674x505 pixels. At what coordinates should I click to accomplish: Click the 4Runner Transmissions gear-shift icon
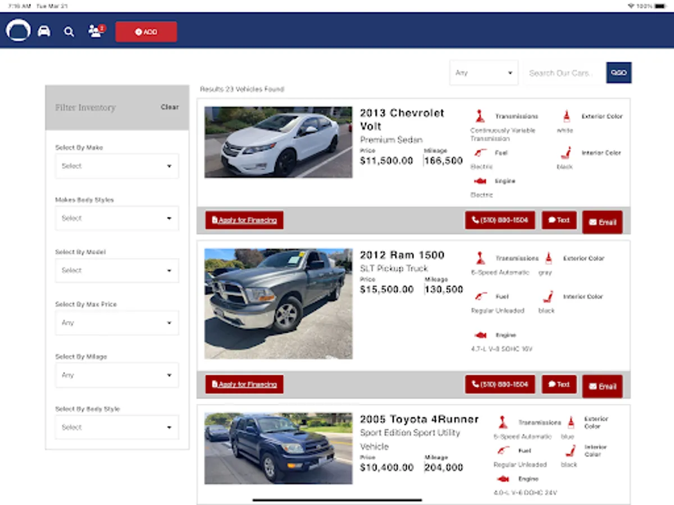[x=503, y=423]
